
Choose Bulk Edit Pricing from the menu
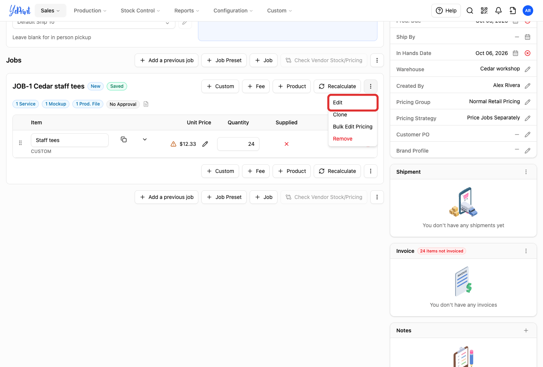pos(353,127)
